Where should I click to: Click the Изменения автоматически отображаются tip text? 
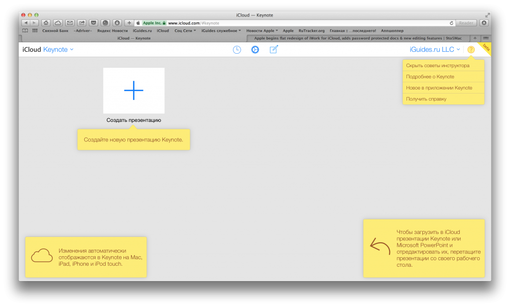click(x=100, y=257)
